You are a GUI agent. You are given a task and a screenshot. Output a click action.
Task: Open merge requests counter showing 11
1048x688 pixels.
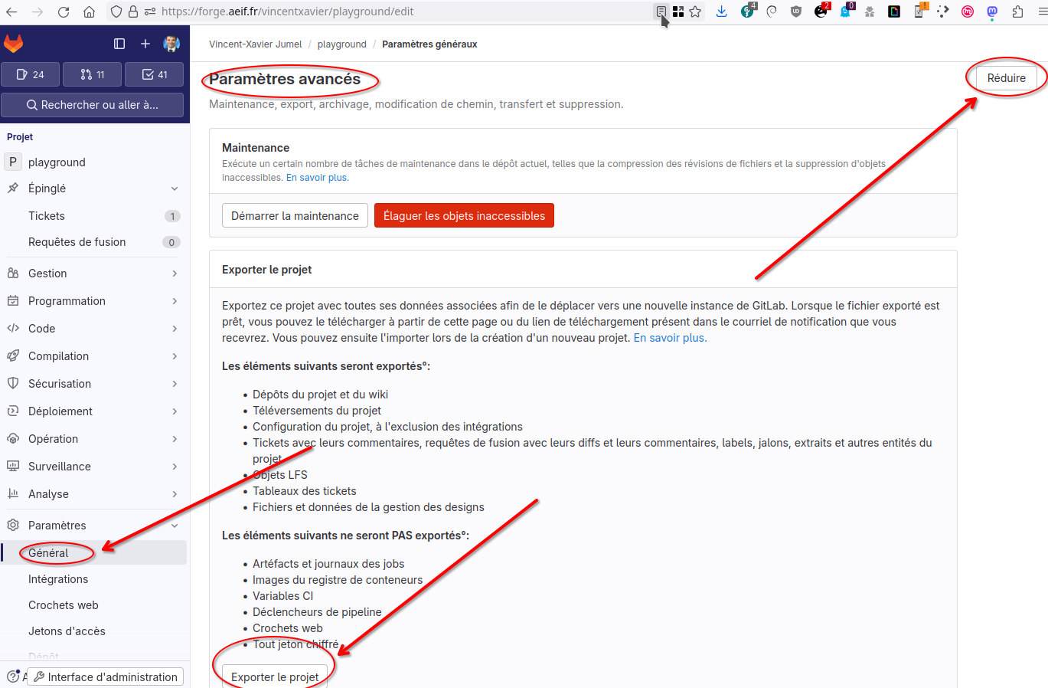pos(93,74)
